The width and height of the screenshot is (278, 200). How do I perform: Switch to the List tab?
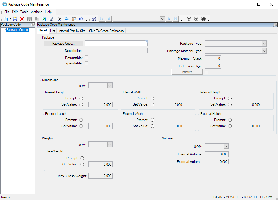tap(53, 31)
